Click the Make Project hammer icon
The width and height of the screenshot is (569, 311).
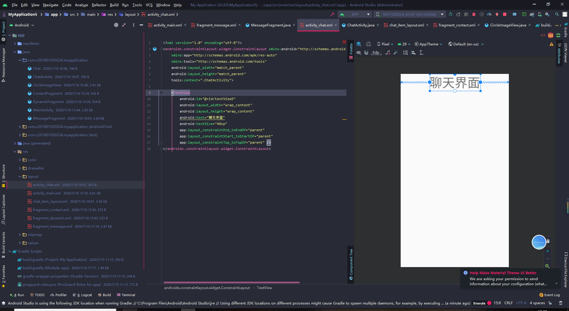pyautogui.click(x=333, y=14)
